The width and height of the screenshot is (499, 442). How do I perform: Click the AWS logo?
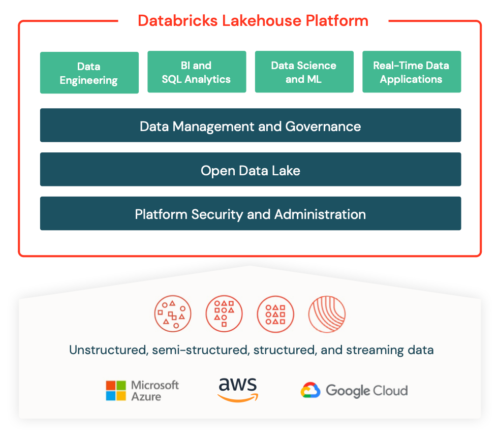(238, 390)
